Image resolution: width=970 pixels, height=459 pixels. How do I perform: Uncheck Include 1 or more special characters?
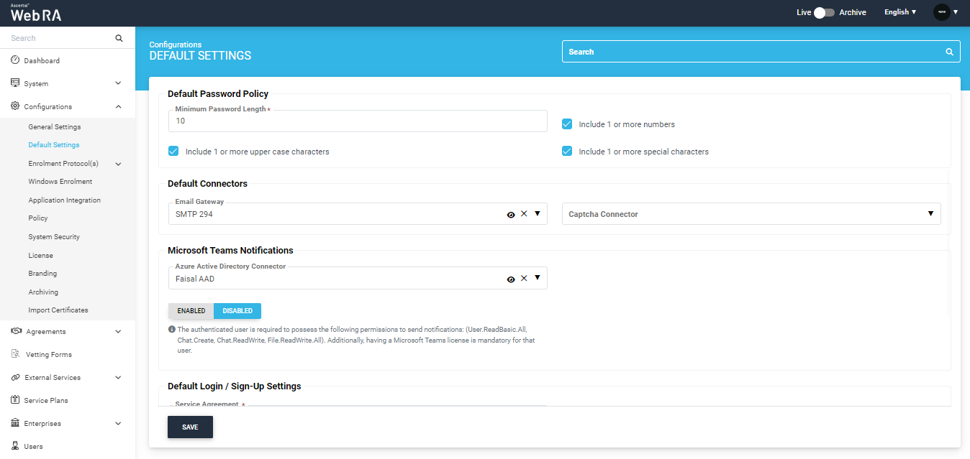click(x=567, y=152)
